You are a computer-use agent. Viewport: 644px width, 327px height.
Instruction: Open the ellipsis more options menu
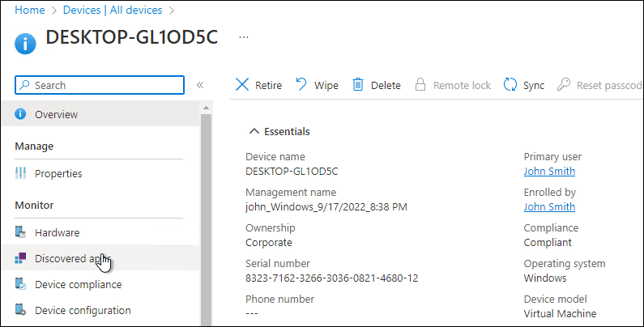coord(244,37)
